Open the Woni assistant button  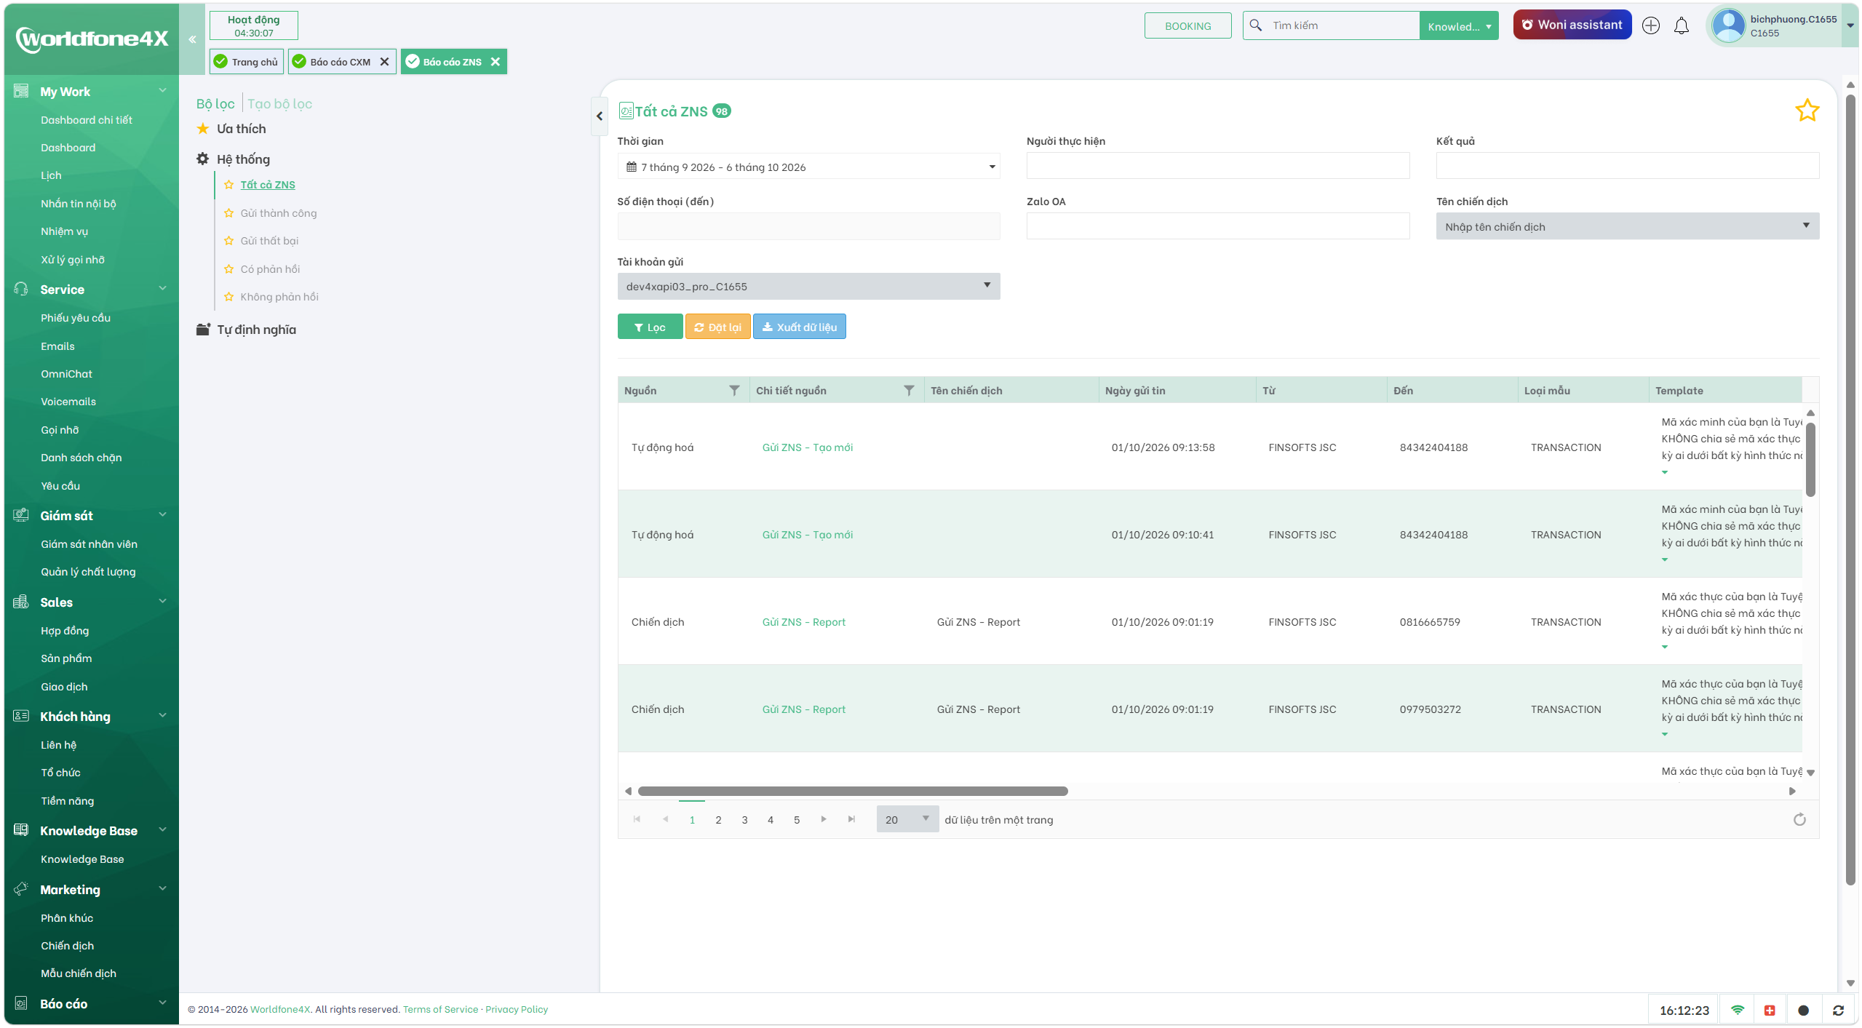click(1572, 25)
